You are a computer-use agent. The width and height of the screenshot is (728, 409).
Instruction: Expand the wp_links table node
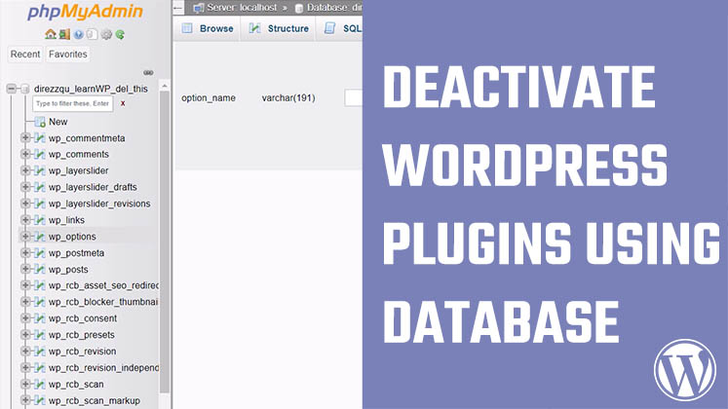[25, 220]
